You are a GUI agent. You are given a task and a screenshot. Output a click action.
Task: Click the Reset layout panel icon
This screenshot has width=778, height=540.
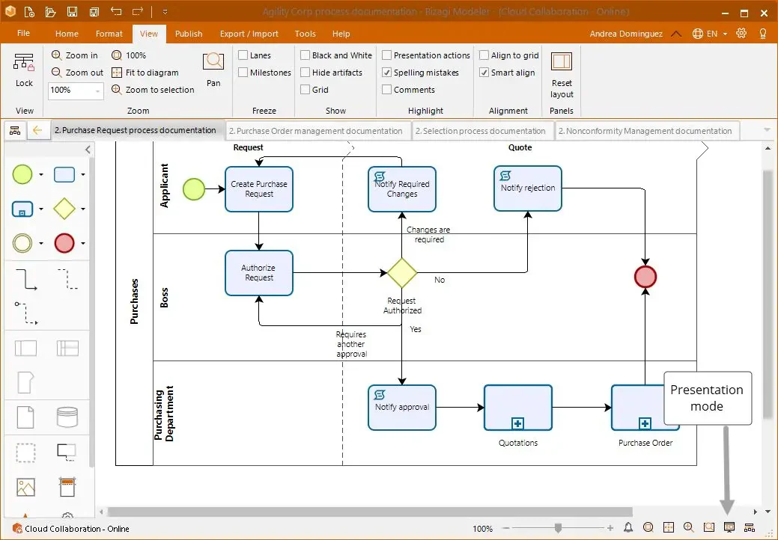point(562,75)
